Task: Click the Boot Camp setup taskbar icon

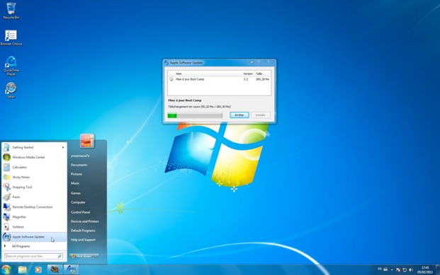Action: tap(55, 269)
